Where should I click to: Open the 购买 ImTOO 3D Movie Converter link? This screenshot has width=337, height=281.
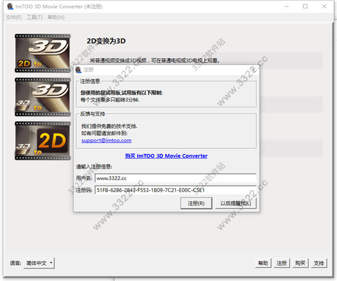pos(166,156)
